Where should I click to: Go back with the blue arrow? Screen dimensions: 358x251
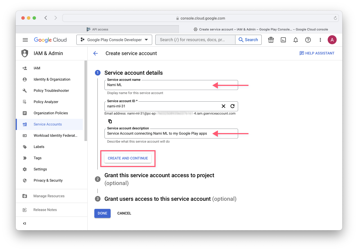click(95, 53)
